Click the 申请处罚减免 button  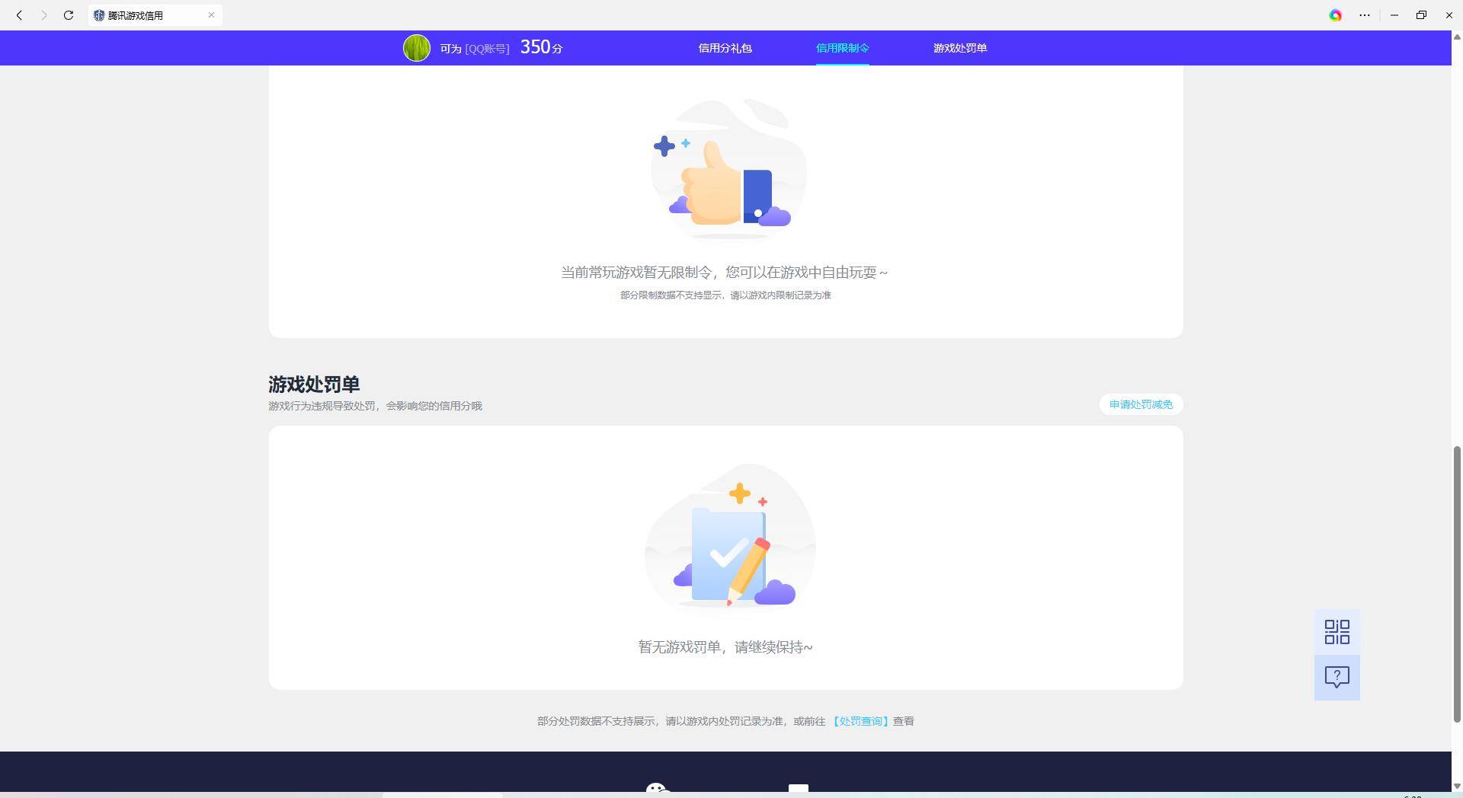pos(1140,404)
